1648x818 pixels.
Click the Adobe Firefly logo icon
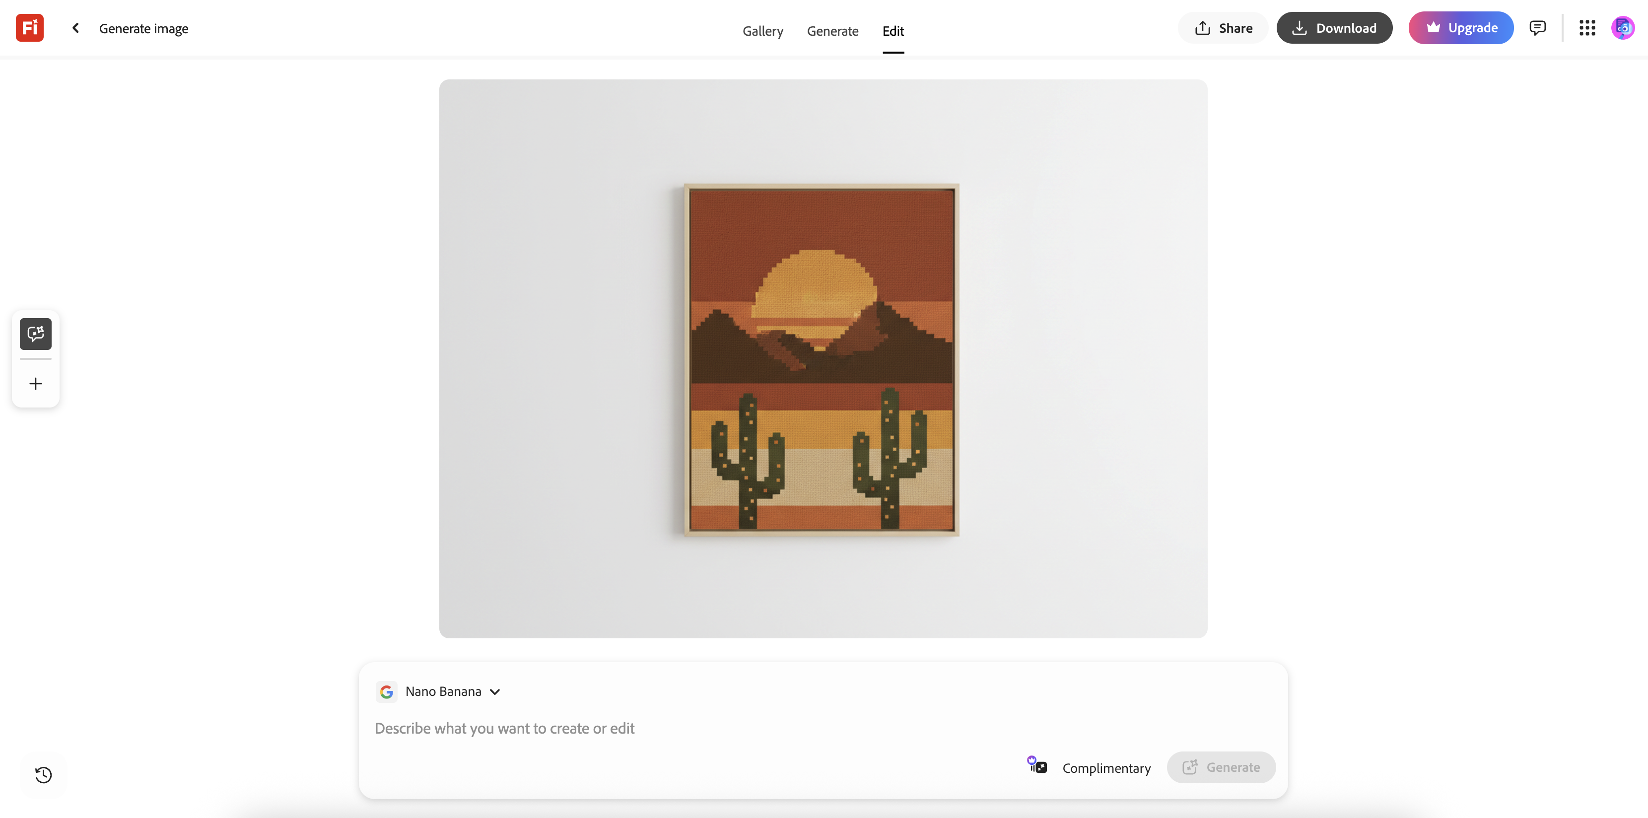pos(29,28)
